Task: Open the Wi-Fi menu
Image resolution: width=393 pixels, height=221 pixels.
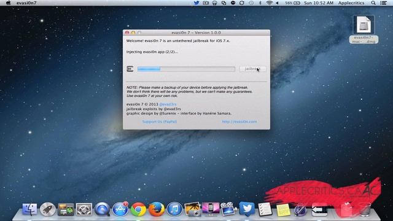Action: pos(269,2)
